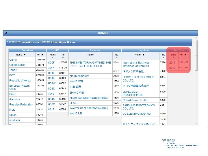
Task: Open IPC class A61P link
Action: tap(51, 109)
